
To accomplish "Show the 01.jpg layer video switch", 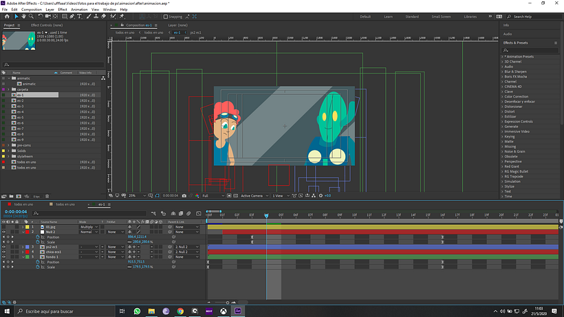I will [x=3, y=227].
